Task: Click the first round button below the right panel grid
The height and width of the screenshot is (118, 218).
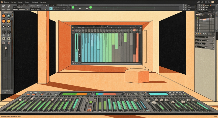Action: point(197,34)
